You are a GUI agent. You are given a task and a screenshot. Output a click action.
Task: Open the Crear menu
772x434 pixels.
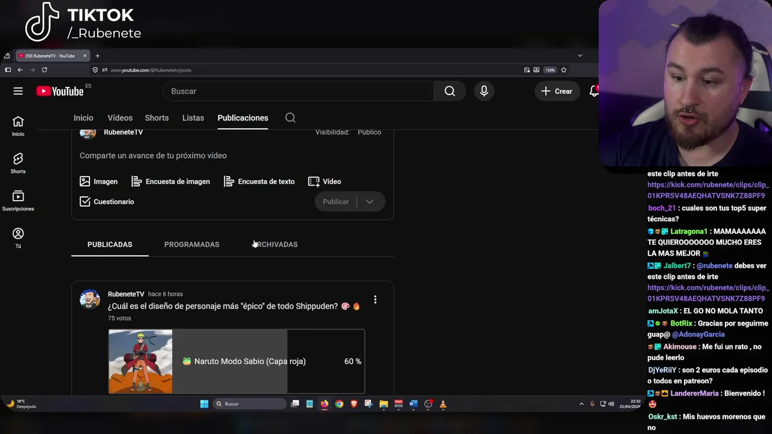pyautogui.click(x=557, y=91)
